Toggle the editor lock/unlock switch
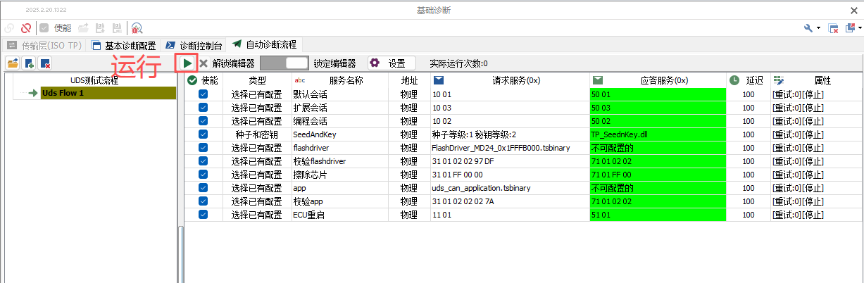The width and height of the screenshot is (864, 283). 284,63
